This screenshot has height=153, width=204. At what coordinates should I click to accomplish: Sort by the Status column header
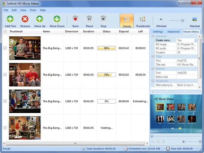coord(107,31)
